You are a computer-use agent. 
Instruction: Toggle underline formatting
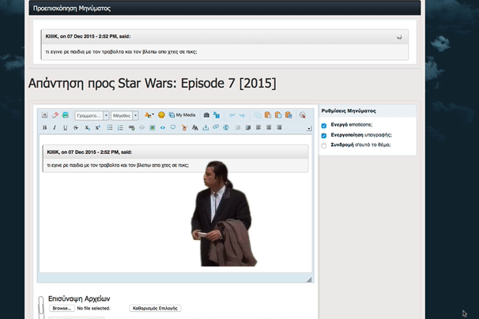click(65, 128)
